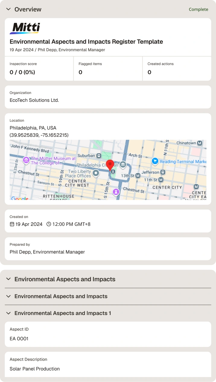The height and width of the screenshot is (382, 216).
Task: Click the Flagged items count card
Action: pos(108,69)
